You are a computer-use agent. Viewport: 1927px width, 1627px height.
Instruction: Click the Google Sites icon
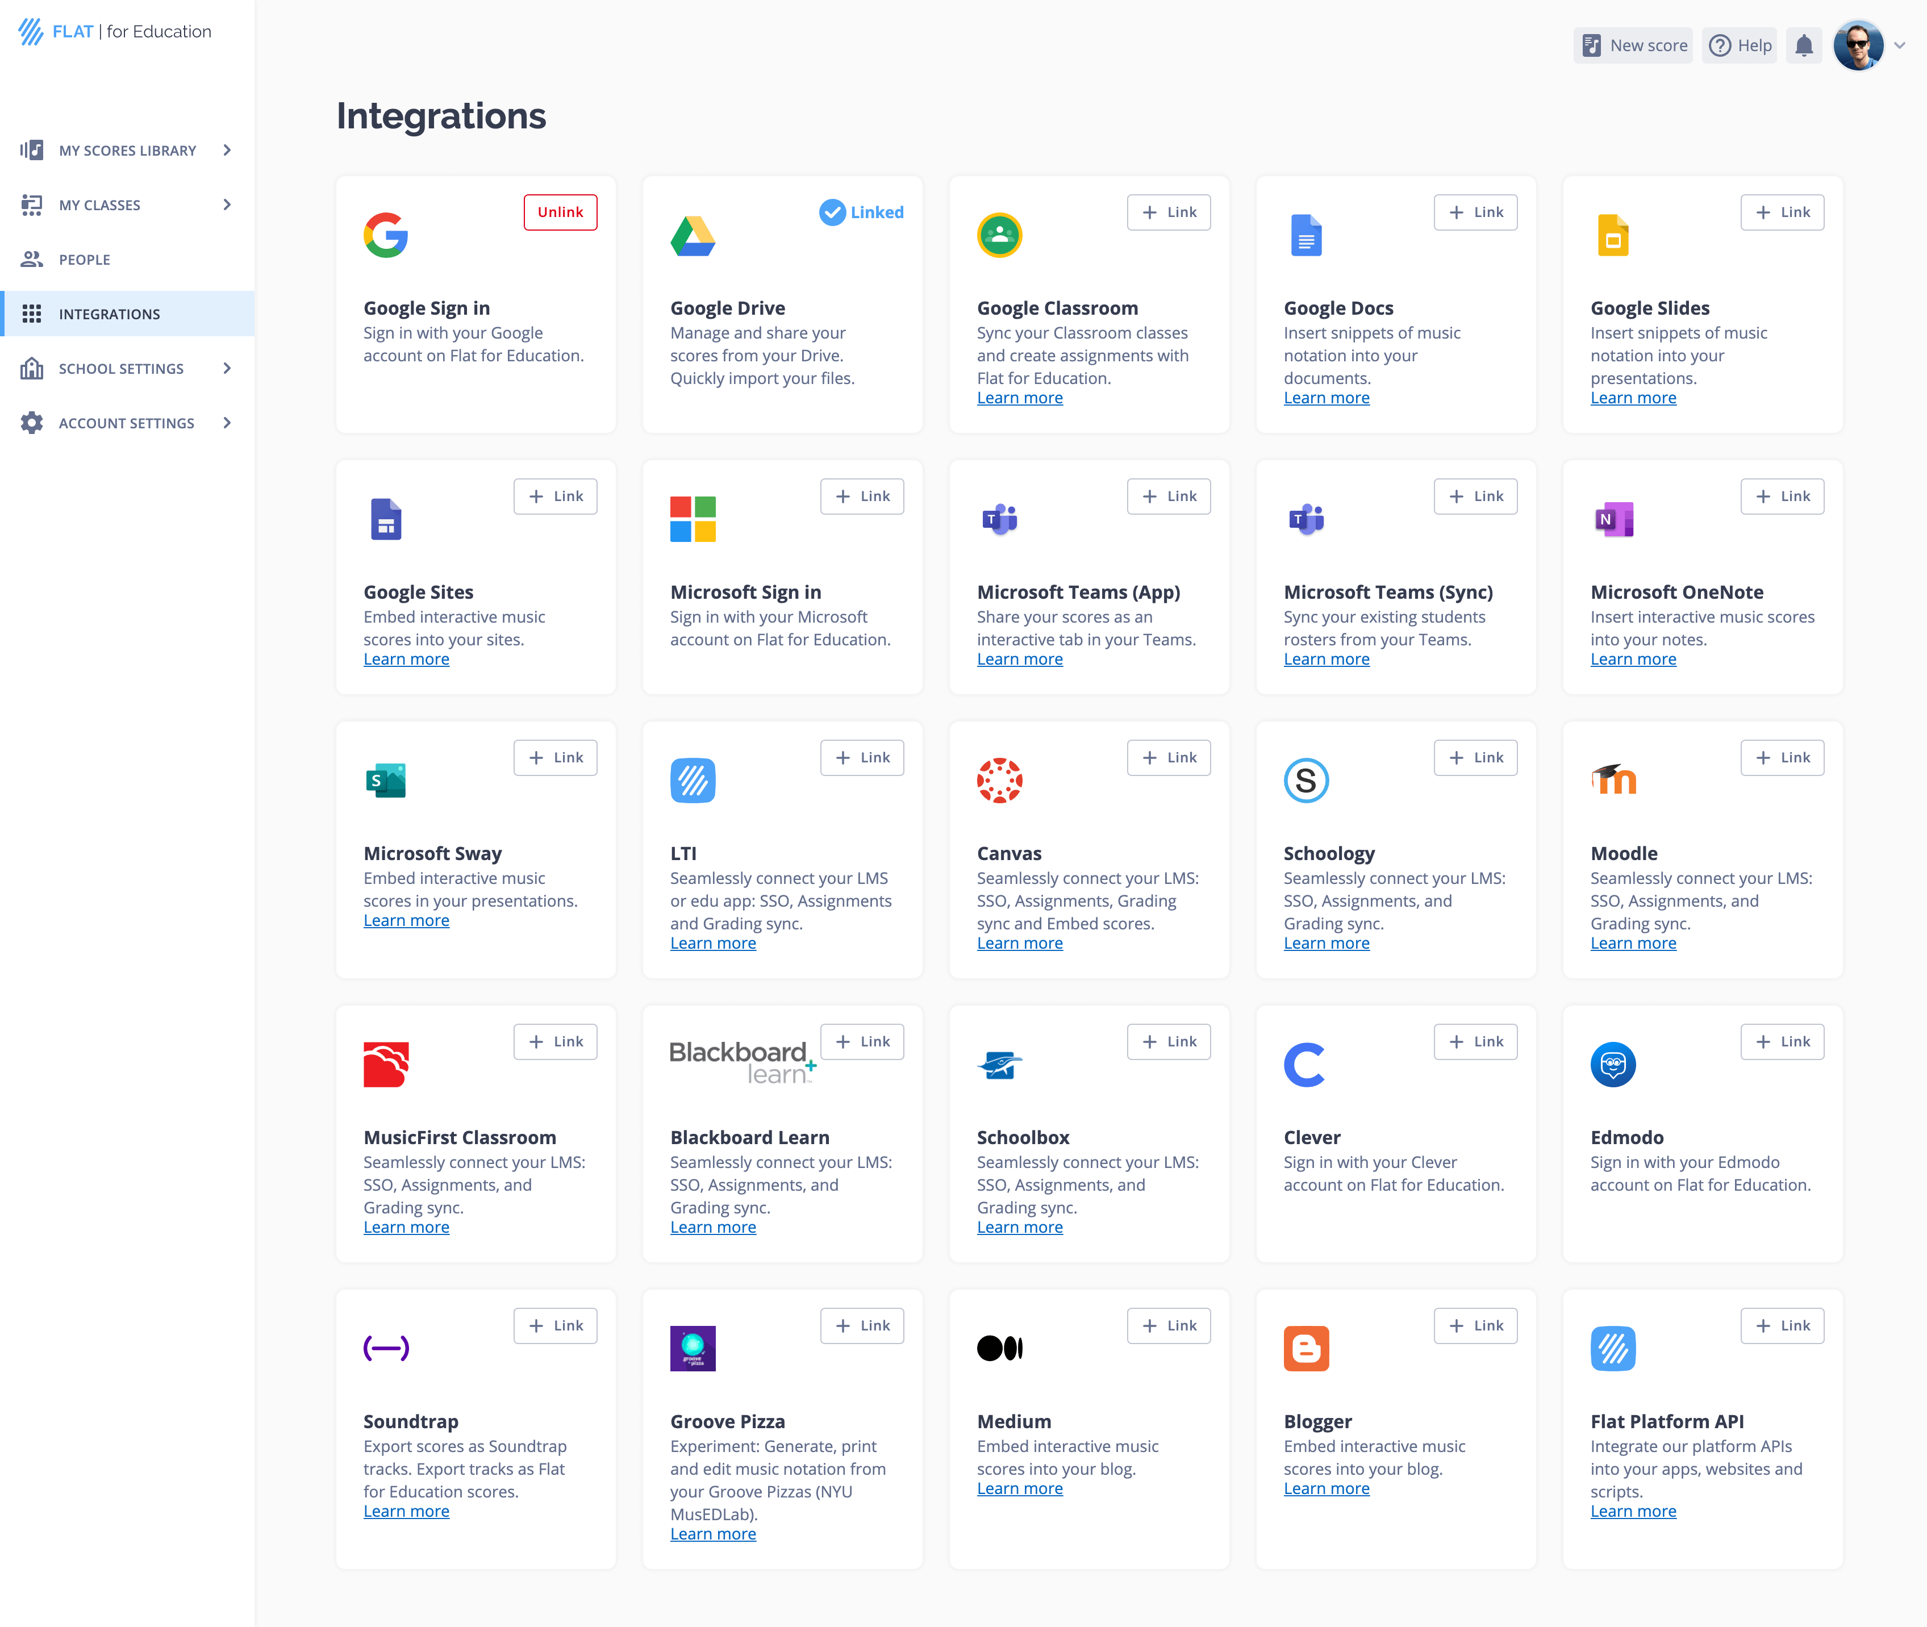point(386,519)
